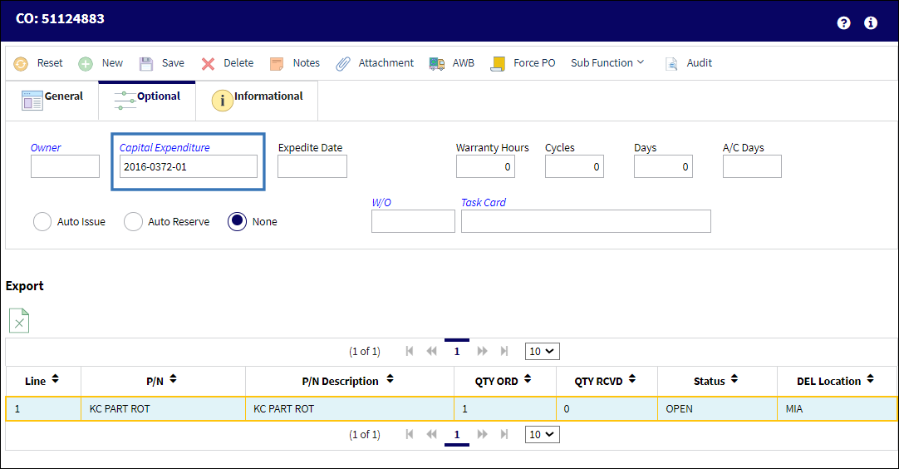Click the Save floppy disk icon
This screenshot has height=469, width=899.
pos(146,64)
